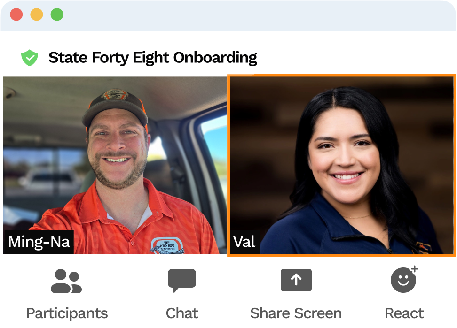Click the Participants label
The width and height of the screenshot is (457, 328).
pos(67,313)
